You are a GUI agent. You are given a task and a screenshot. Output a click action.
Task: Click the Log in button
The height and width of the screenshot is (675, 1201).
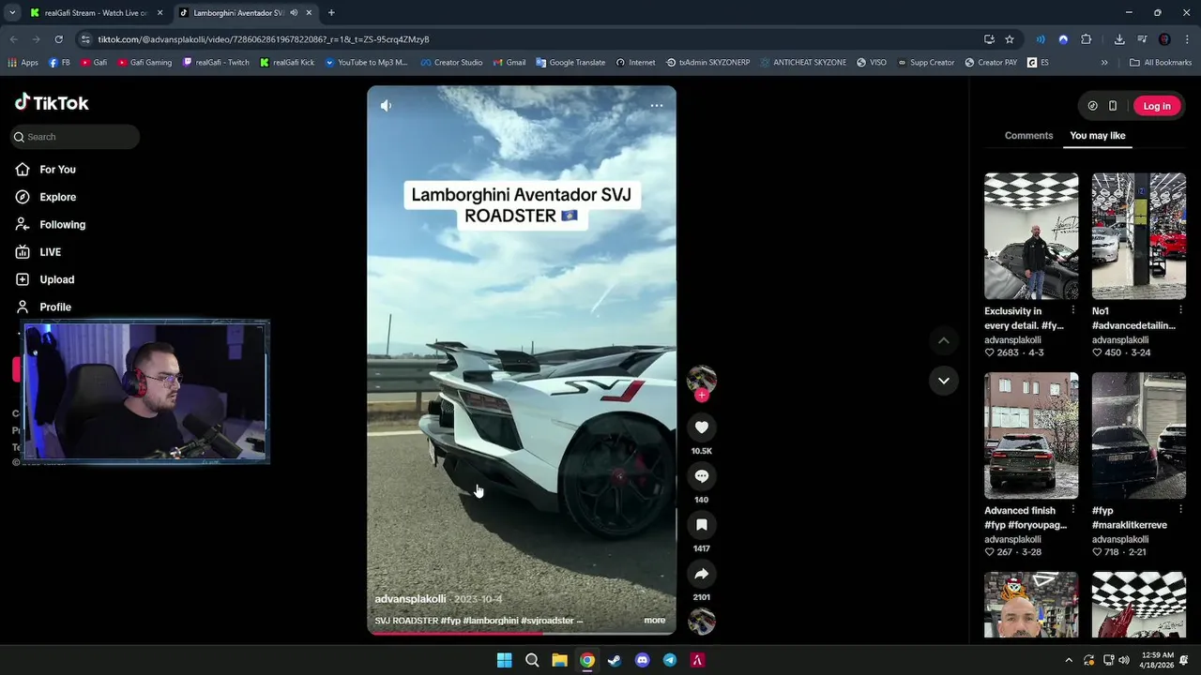(x=1156, y=106)
